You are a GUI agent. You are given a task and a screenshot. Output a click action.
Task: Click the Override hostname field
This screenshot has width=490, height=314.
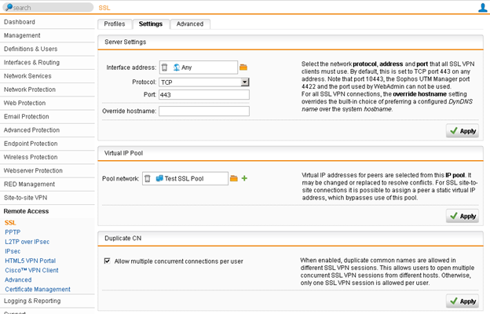[203, 111]
